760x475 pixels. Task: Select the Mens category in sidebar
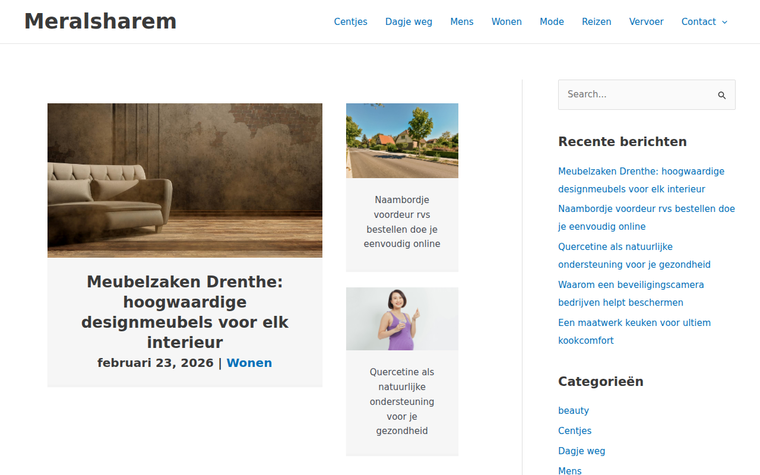(x=570, y=471)
